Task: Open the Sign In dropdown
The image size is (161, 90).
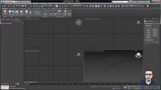Action: pos(139,2)
